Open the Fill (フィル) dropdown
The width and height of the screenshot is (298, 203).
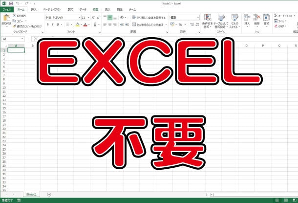tap(280, 21)
